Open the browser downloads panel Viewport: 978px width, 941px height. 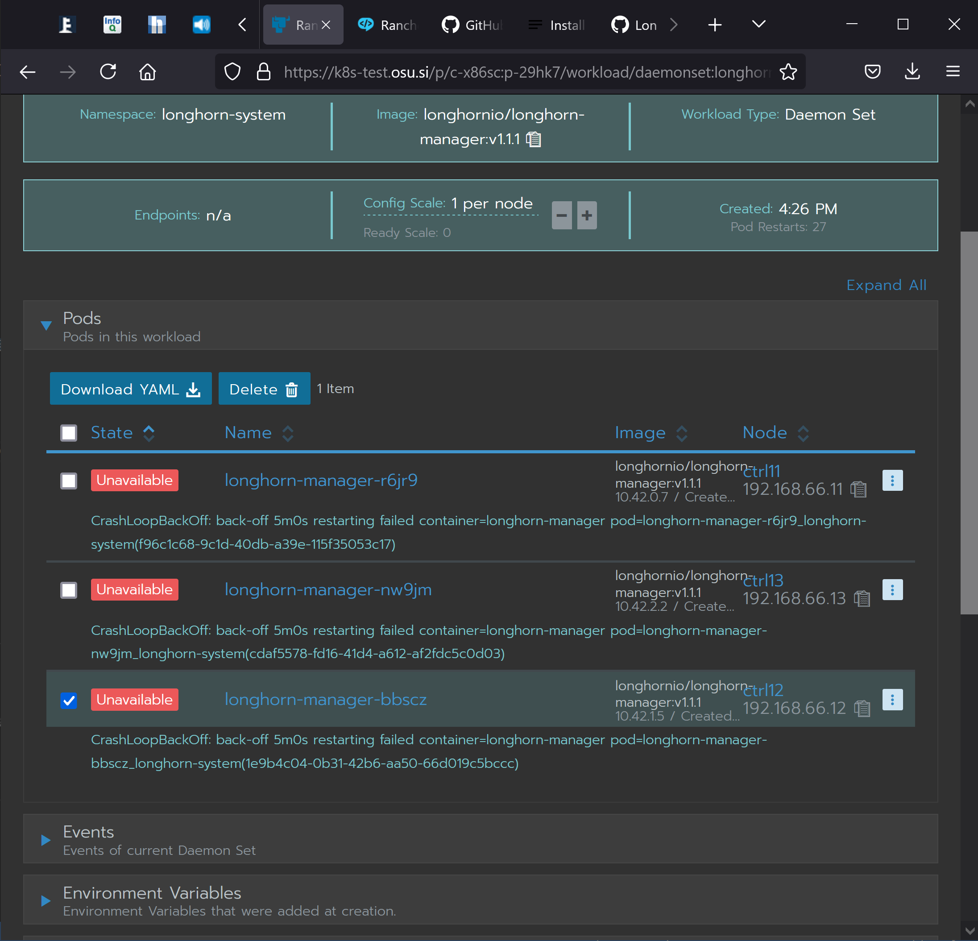click(x=912, y=72)
